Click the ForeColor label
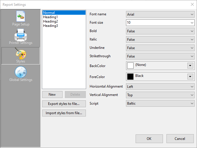Viewport: 197px width, 148px height. 97,77
